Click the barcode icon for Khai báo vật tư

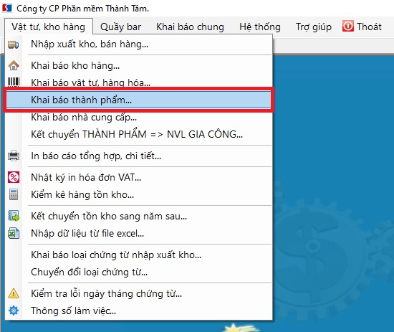[14, 82]
